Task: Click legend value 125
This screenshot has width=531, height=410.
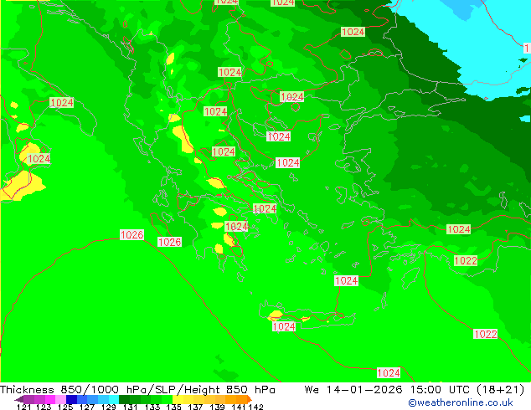Action: pyautogui.click(x=65, y=407)
